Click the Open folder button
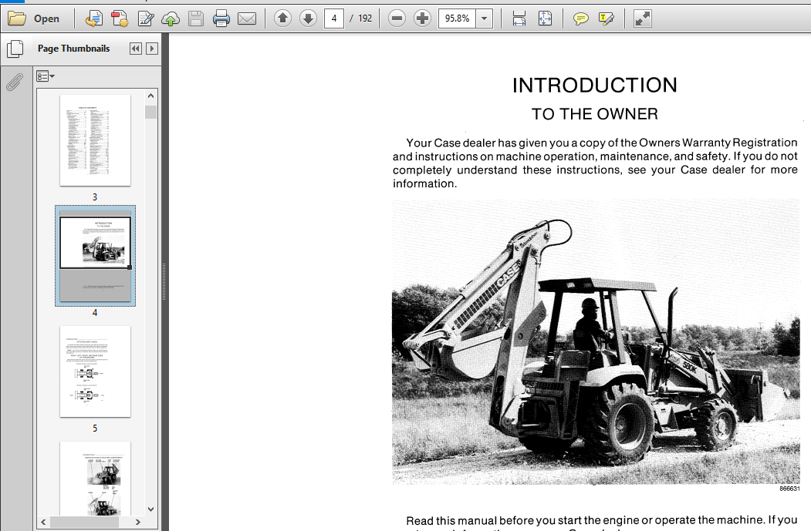Screen dimensions: 811x531 click(34, 19)
